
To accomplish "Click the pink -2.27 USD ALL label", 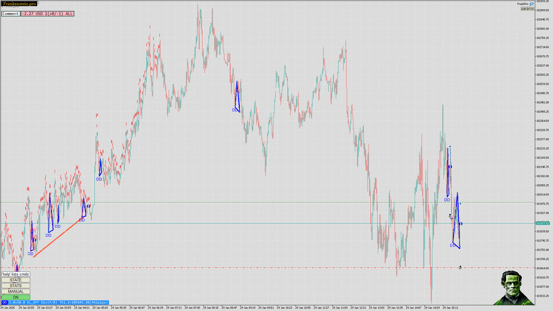I will click(x=47, y=14).
